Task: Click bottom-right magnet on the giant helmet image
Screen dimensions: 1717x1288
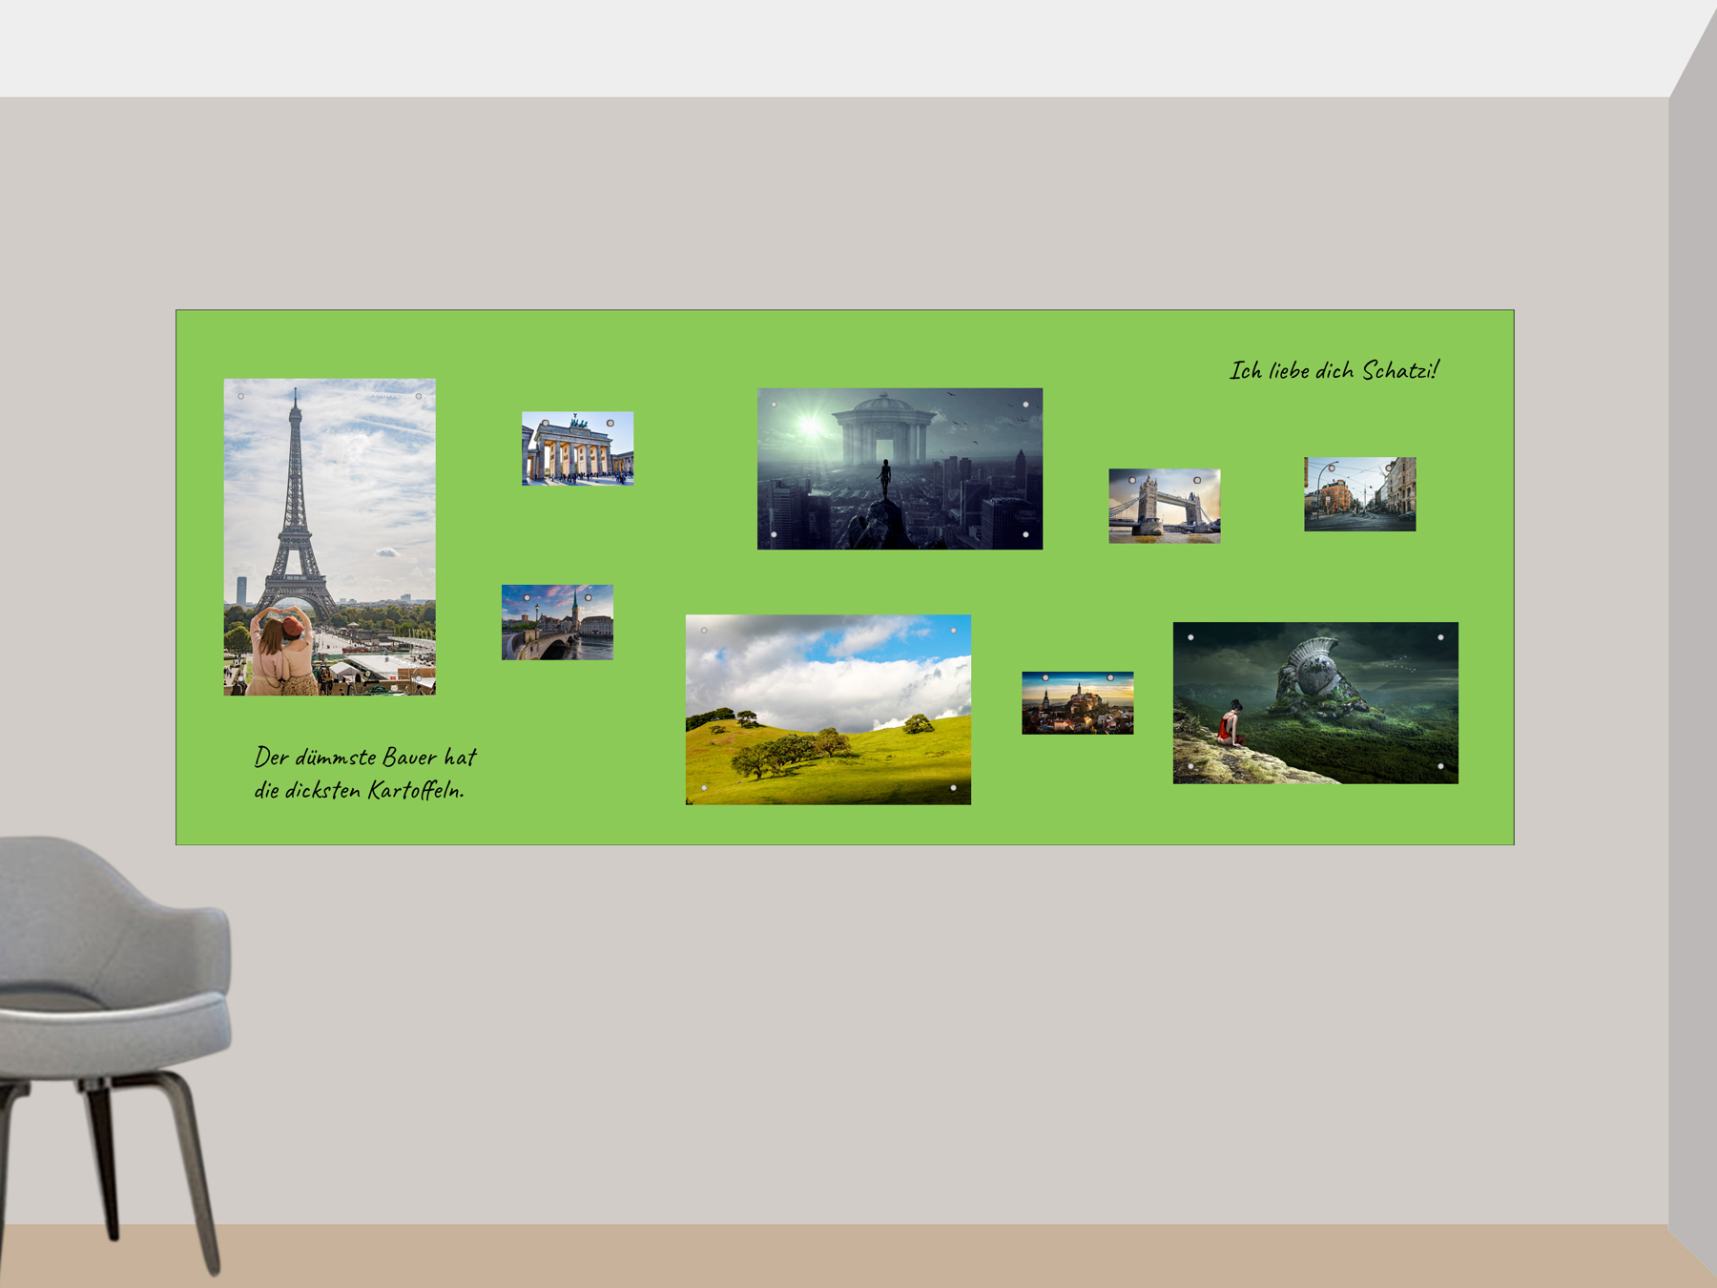Action: coord(1440,766)
